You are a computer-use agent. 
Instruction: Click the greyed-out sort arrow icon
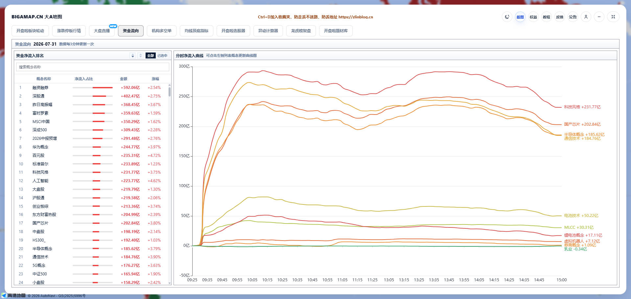pos(140,55)
